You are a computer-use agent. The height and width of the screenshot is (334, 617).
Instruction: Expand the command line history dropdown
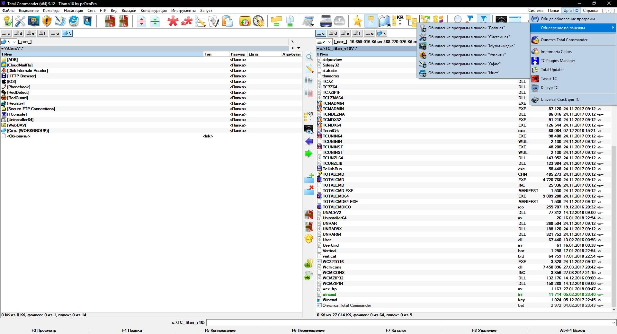(x=613, y=322)
